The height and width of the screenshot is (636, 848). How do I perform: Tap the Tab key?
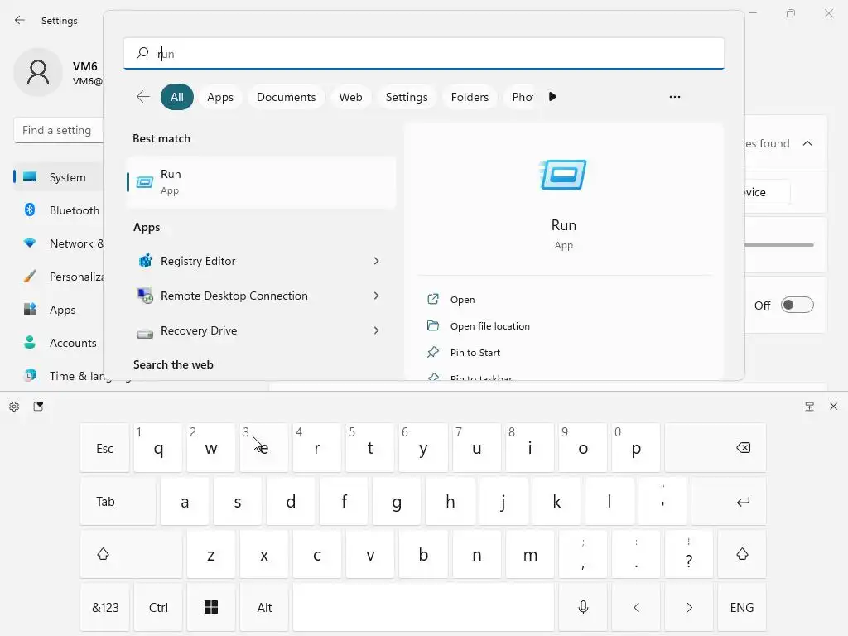click(x=118, y=501)
